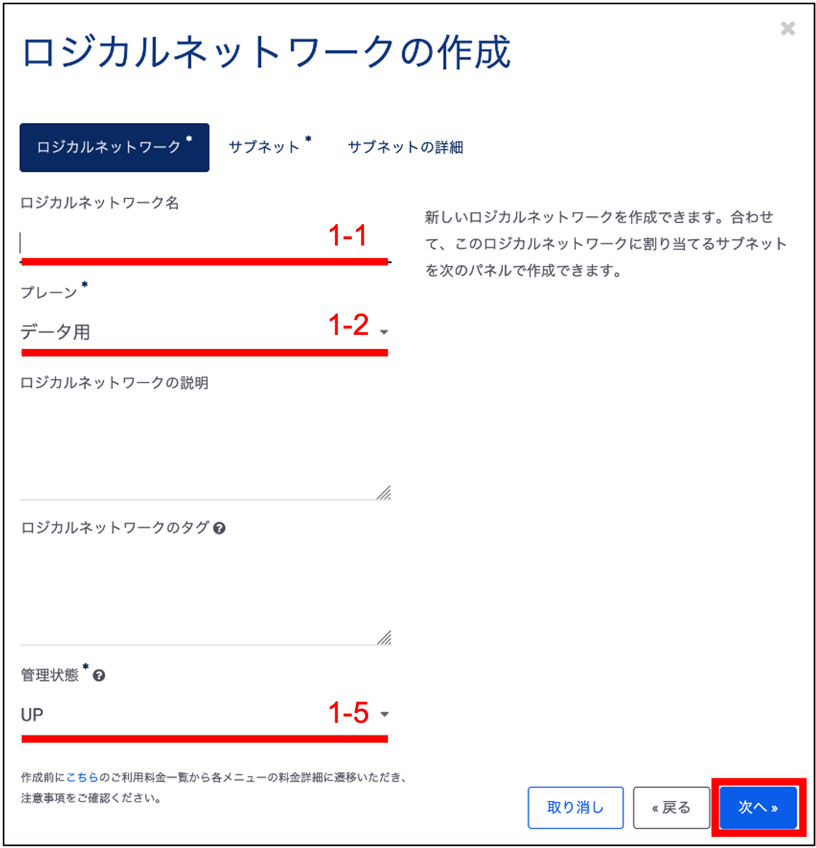This screenshot has height=848, width=816.
Task: Open the こちら pricing link
Action: pos(82,777)
